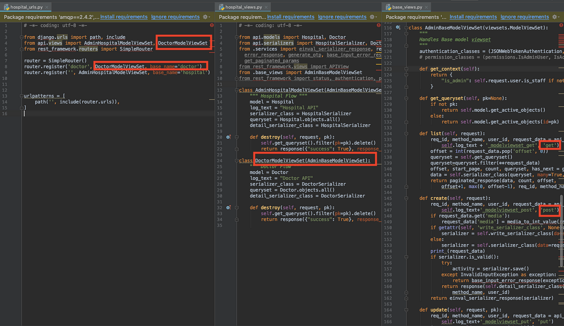Collapse the destroy method fold on line 20
The width and height of the screenshot is (564, 326).
[x=237, y=137]
